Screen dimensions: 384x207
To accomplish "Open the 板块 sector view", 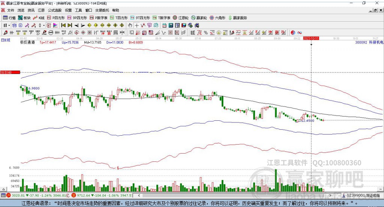I will pos(24,18).
